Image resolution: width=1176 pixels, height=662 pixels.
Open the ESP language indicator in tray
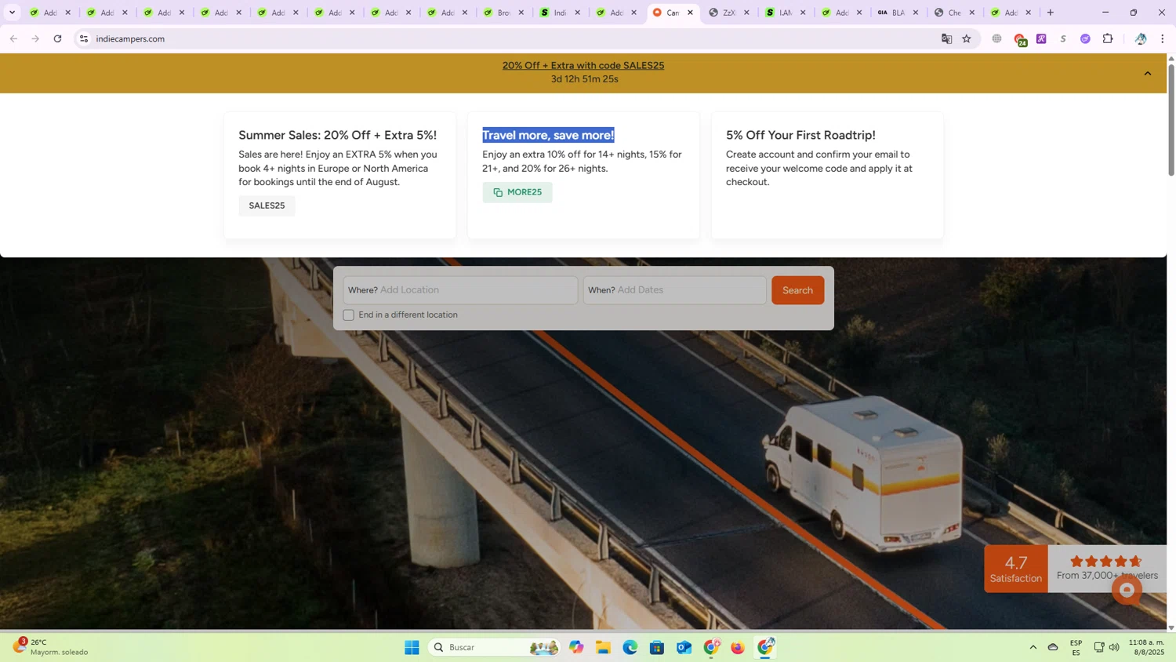tap(1076, 647)
